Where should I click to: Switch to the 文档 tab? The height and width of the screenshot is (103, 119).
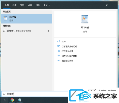(22, 5)
